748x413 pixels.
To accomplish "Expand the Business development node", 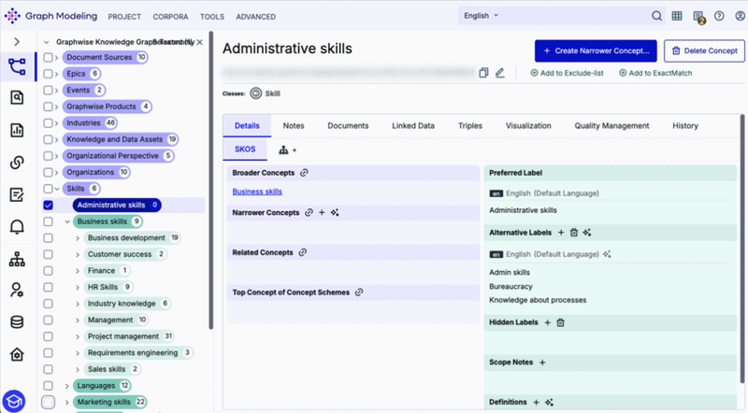I will (78, 238).
